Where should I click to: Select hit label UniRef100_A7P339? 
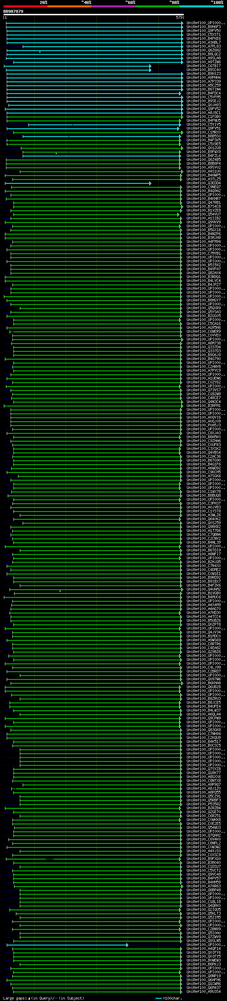203,81
